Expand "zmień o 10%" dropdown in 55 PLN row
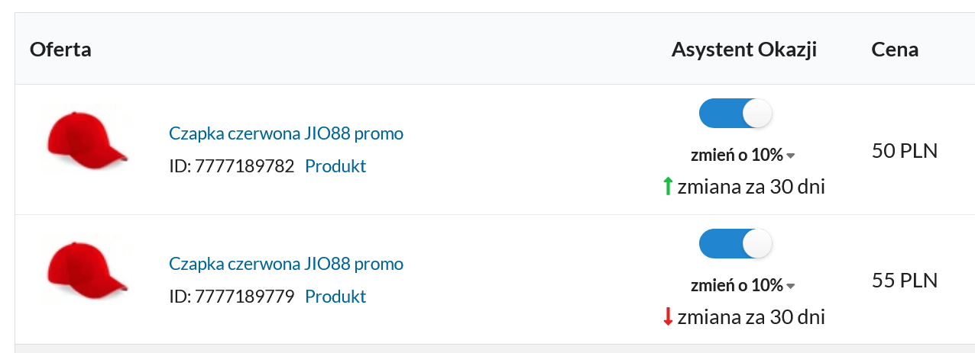Viewport: 975px width, 353px height. pyautogui.click(x=743, y=285)
